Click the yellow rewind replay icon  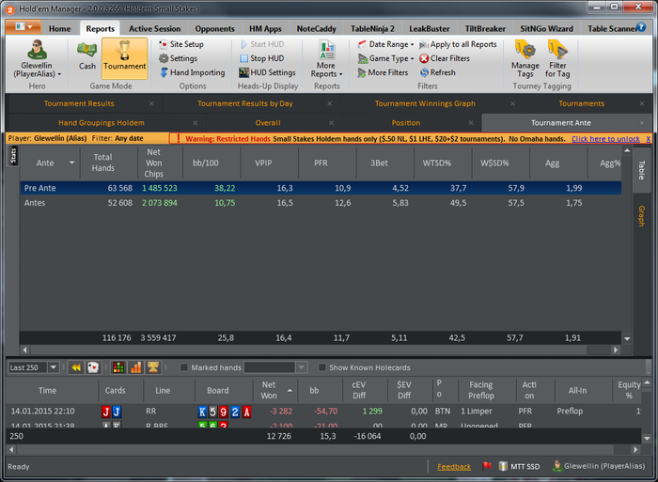point(76,367)
